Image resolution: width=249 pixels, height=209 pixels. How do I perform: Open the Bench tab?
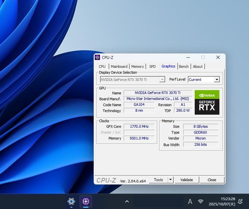(x=184, y=66)
